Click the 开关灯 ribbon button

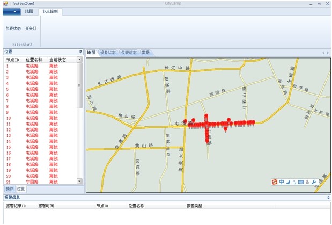click(x=31, y=28)
